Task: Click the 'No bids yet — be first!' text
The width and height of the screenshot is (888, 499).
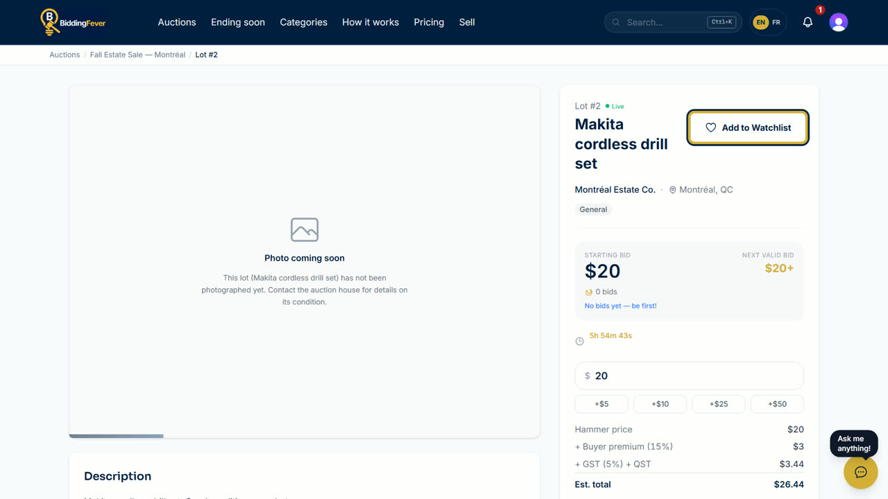Action: tap(620, 306)
